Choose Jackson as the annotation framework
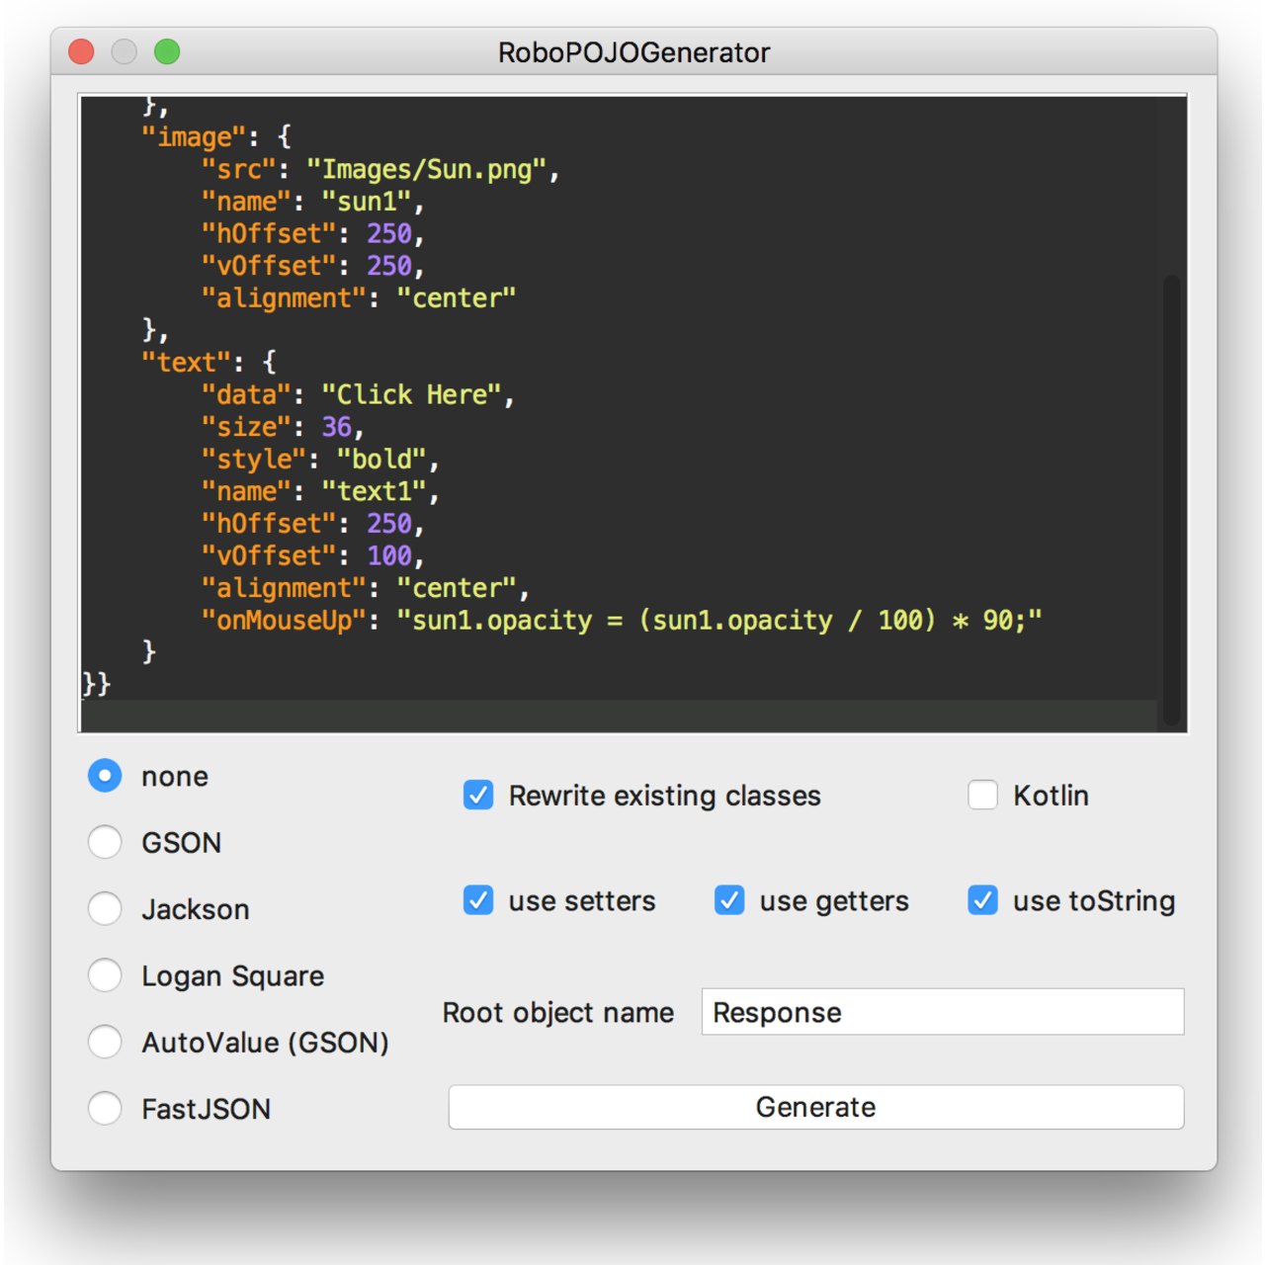1265x1265 pixels. coord(105,908)
